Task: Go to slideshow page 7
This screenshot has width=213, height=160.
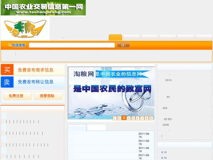Action: pyautogui.click(x=142, y=118)
